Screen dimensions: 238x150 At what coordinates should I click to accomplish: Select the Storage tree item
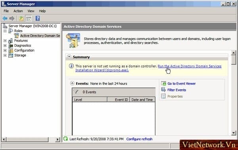[20, 55]
